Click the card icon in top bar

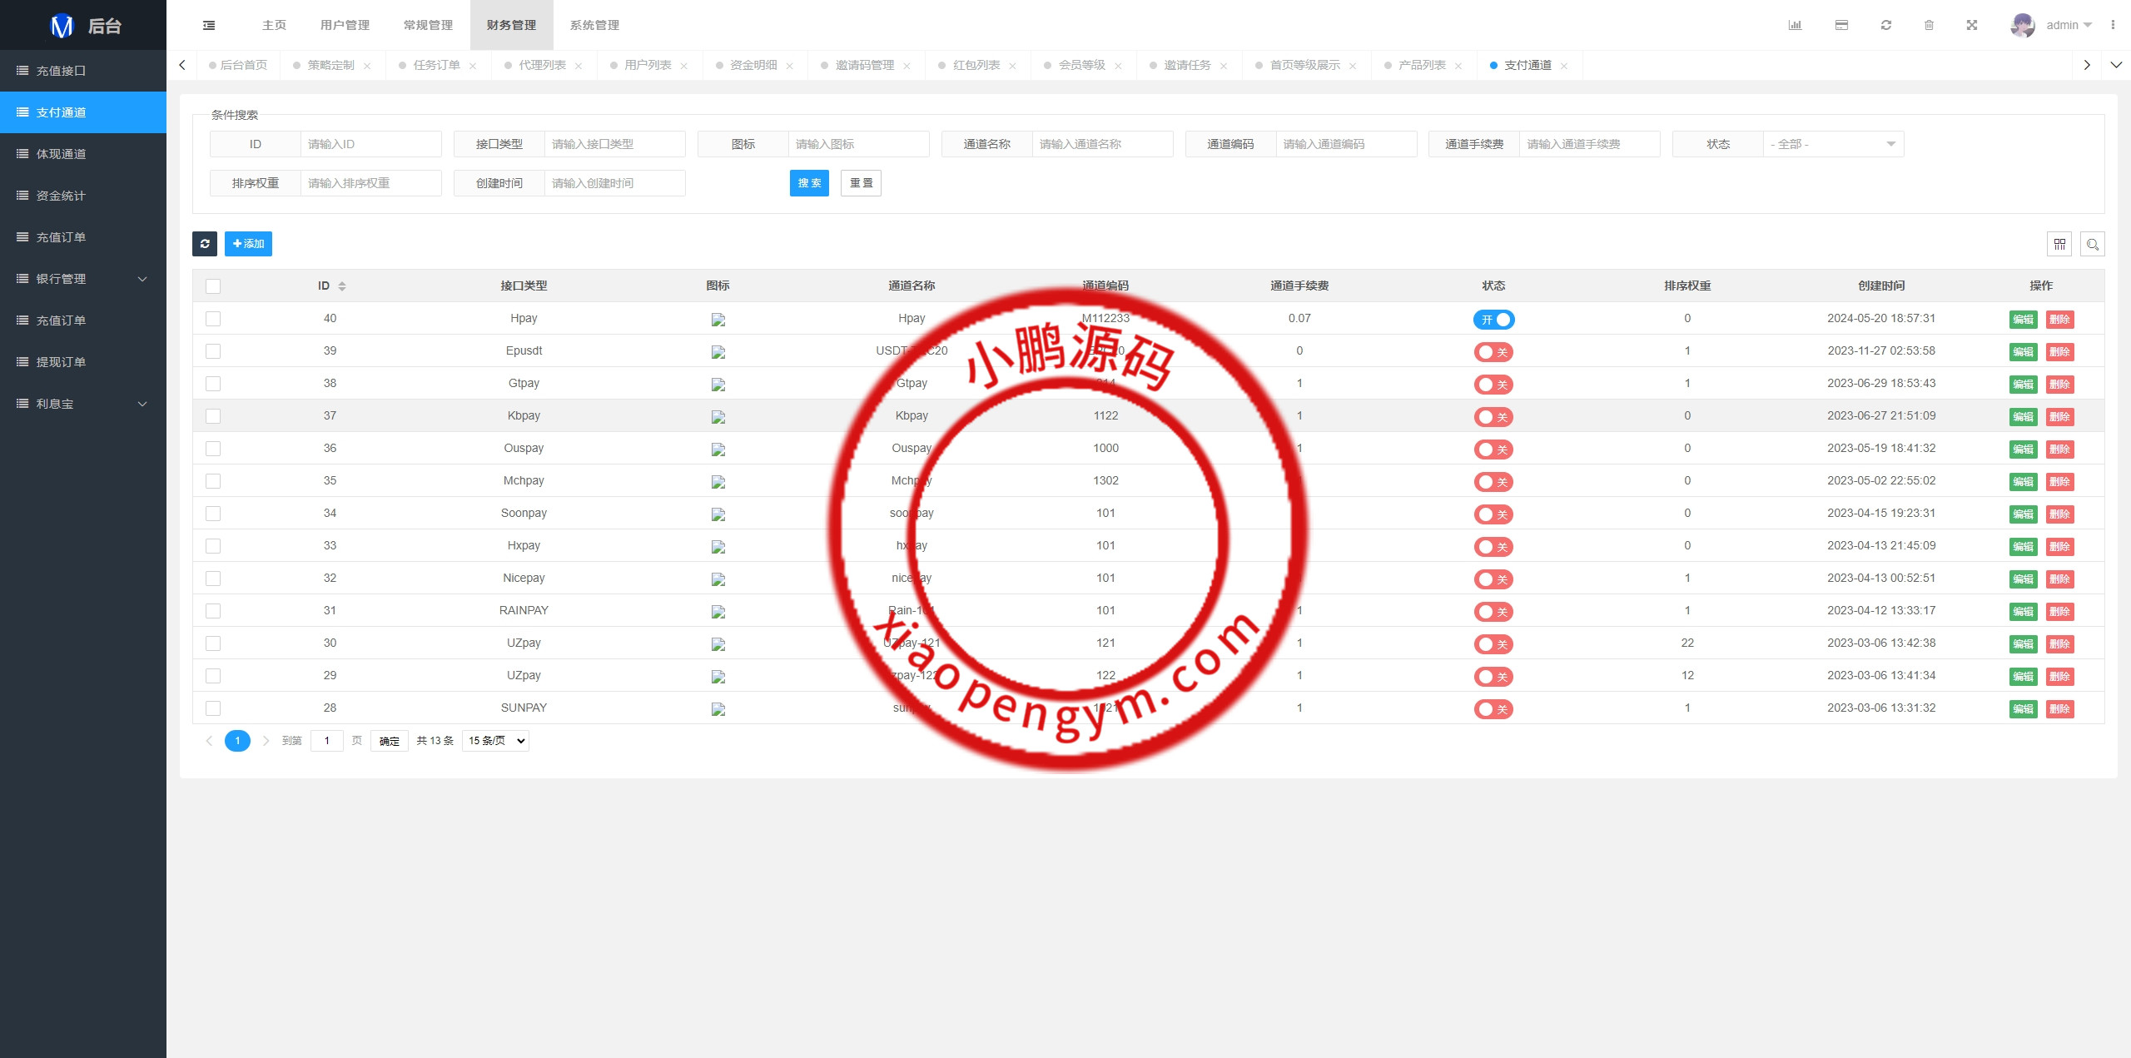click(1841, 25)
